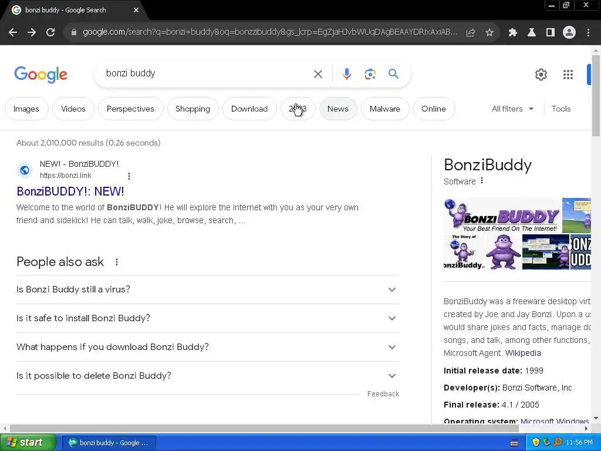Image resolution: width=601 pixels, height=451 pixels.
Task: Follow the Wikipedia link in knowledge panel
Action: click(x=523, y=353)
